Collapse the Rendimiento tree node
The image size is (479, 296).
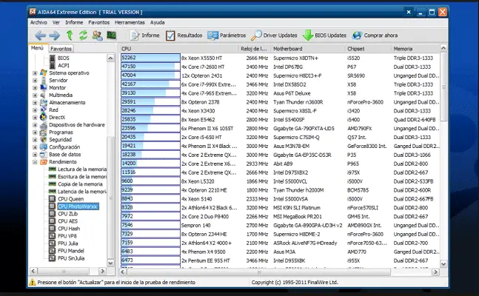(x=35, y=162)
